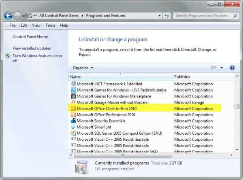Click the SQL Server 2005 Compact Edition icon
The width and height of the screenshot is (243, 180).
pos(73,133)
